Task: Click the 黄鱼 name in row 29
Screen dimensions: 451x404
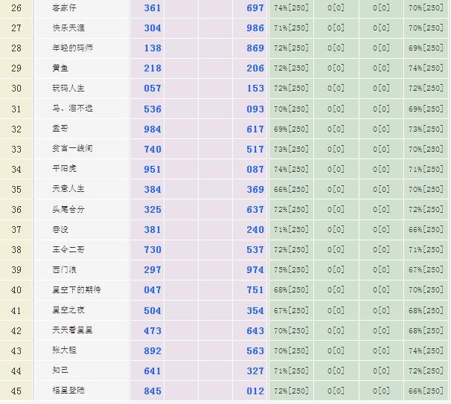Action: [x=62, y=68]
